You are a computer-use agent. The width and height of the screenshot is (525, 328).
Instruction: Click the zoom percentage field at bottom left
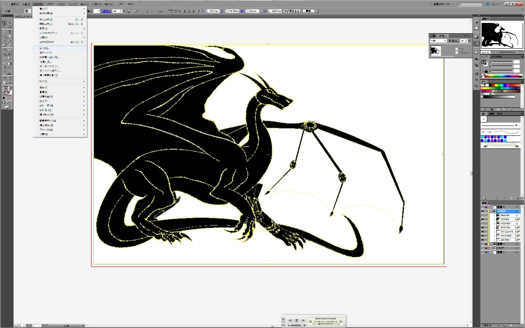[19, 326]
